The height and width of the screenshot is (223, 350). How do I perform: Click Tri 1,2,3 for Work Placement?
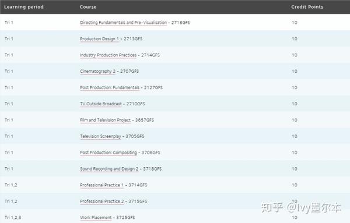[x=13, y=218]
